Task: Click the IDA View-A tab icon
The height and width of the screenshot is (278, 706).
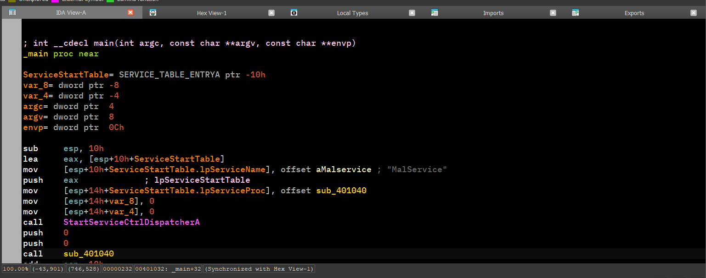Action: [12, 12]
